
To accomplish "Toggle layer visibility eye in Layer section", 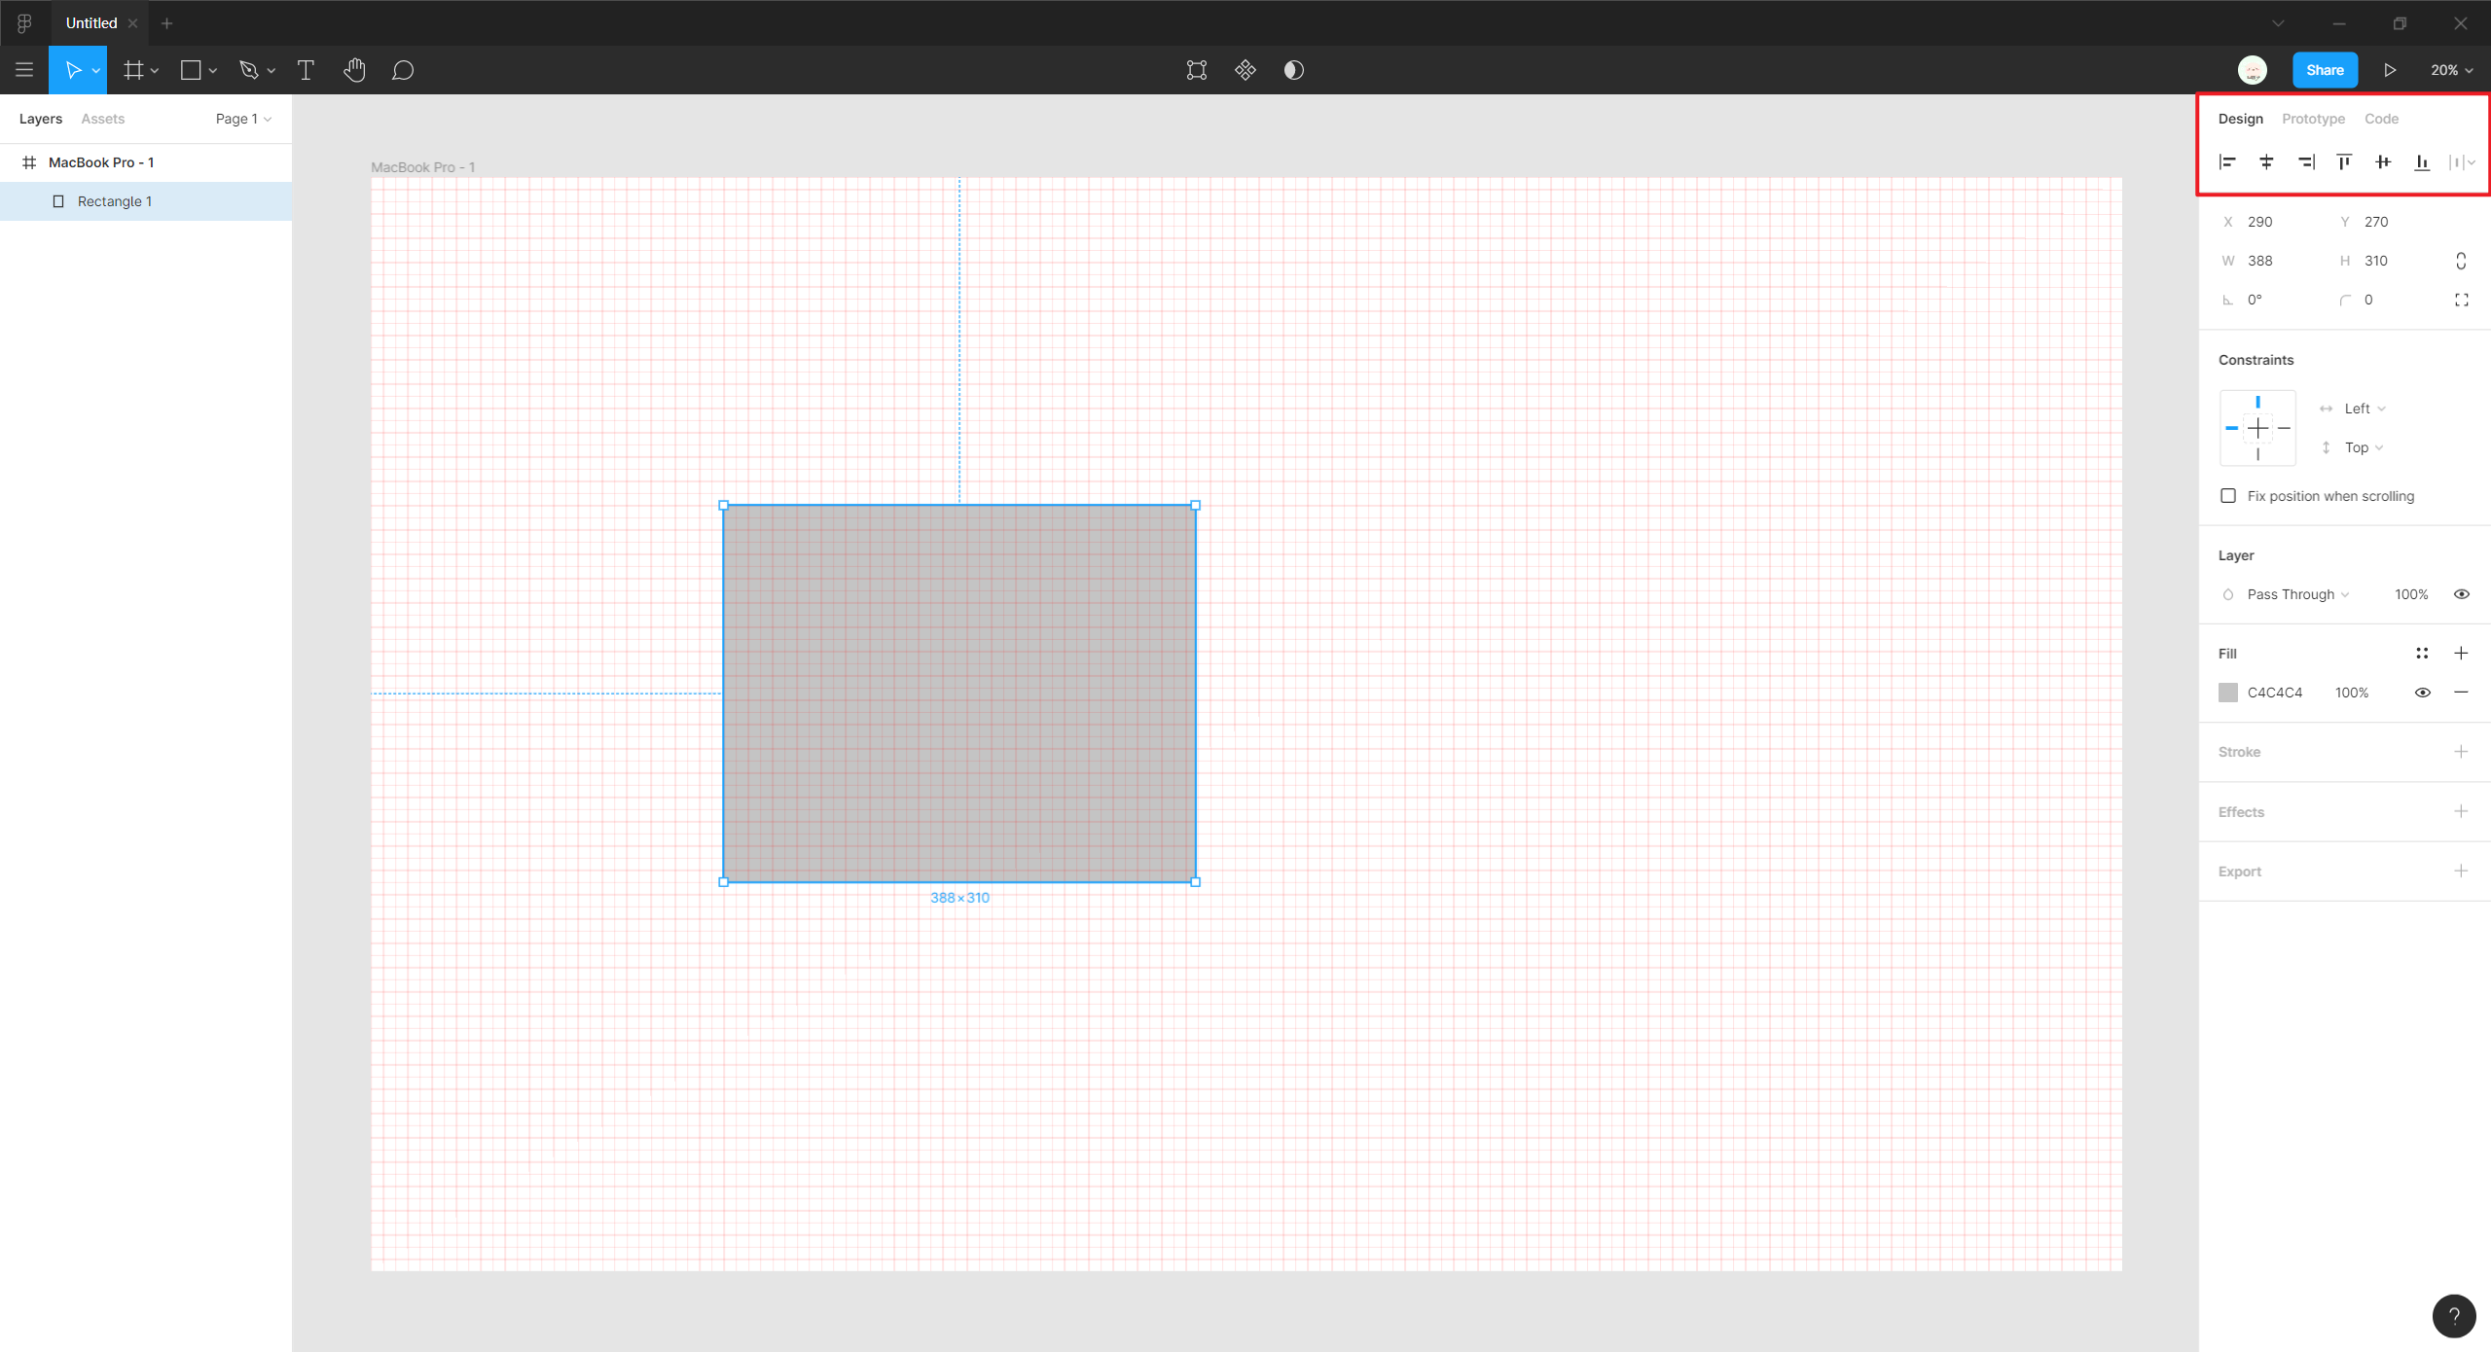I will point(2462,594).
